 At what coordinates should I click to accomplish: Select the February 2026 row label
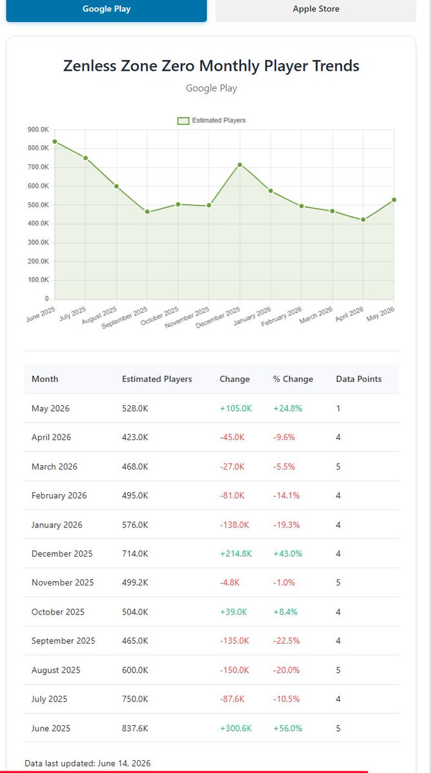59,495
